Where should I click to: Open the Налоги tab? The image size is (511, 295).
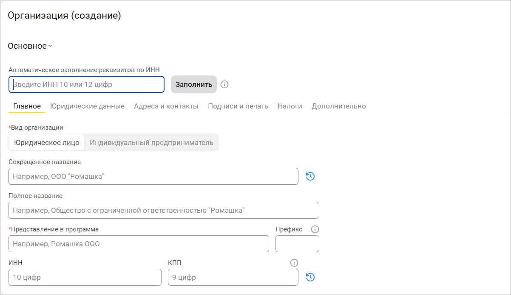point(290,106)
